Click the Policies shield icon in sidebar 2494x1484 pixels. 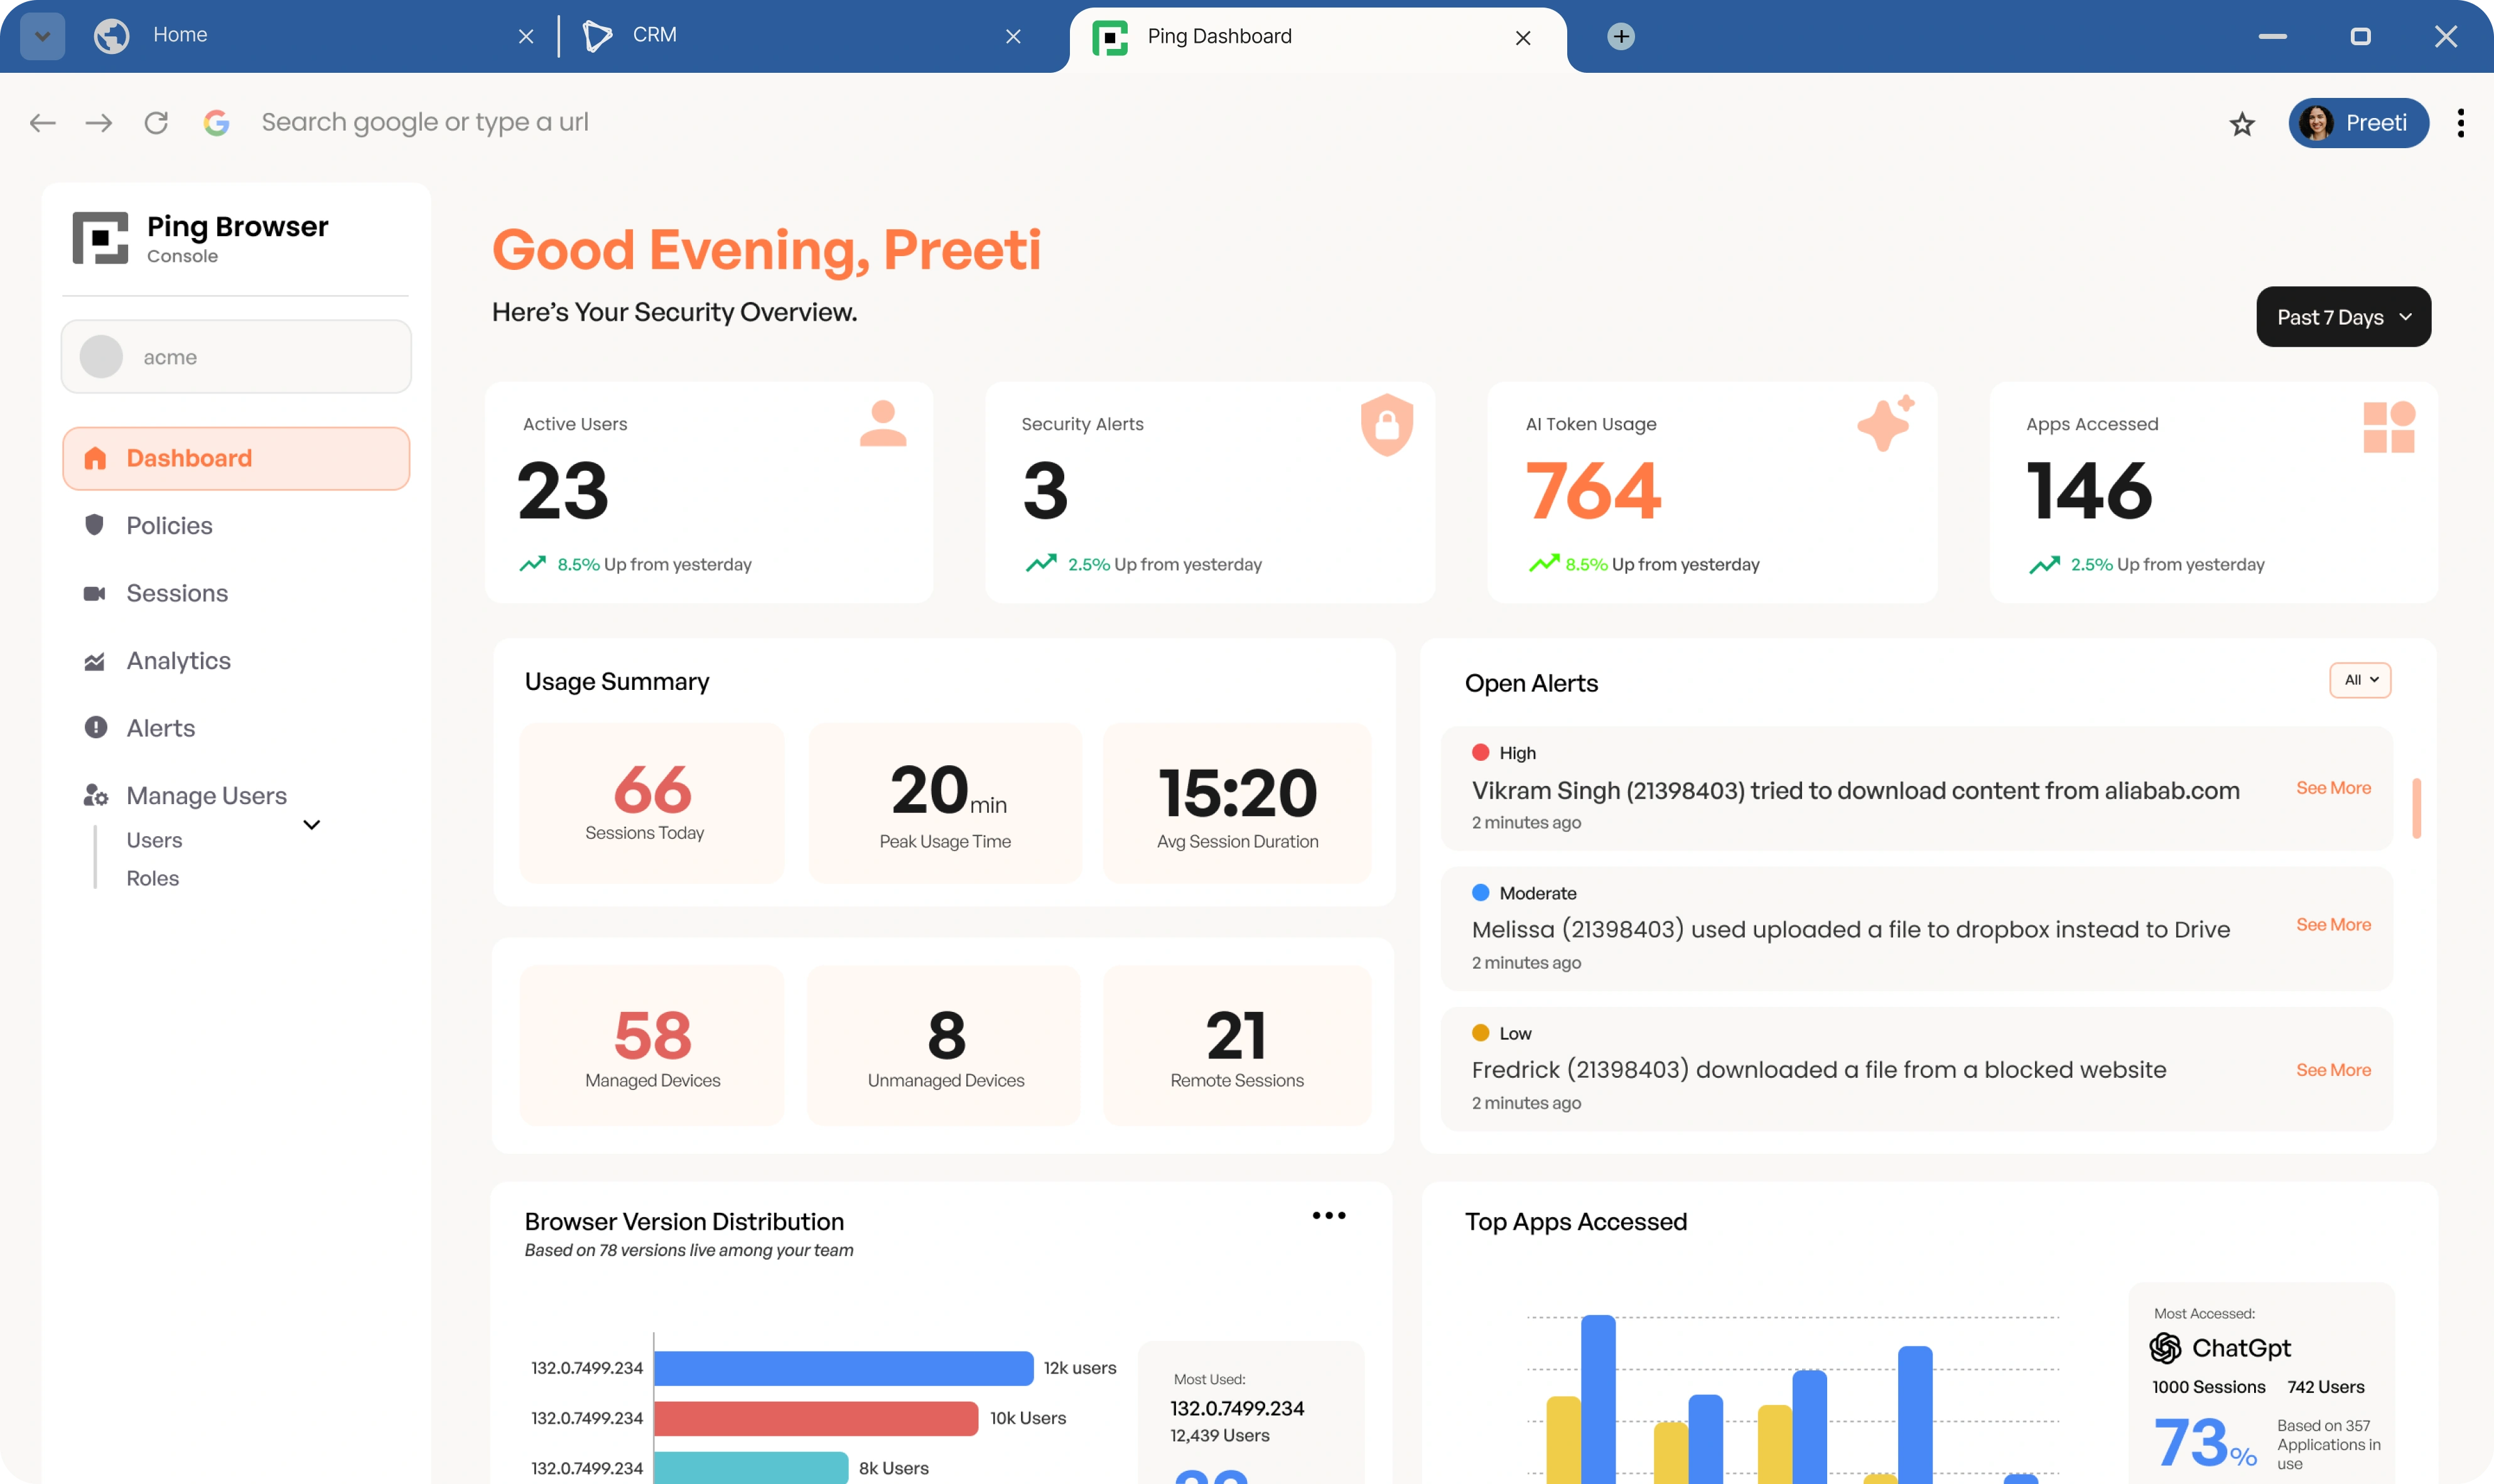point(95,525)
